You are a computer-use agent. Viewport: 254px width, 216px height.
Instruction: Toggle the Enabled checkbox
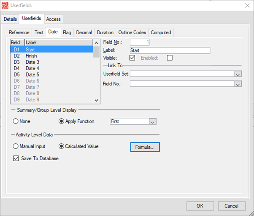coord(170,58)
